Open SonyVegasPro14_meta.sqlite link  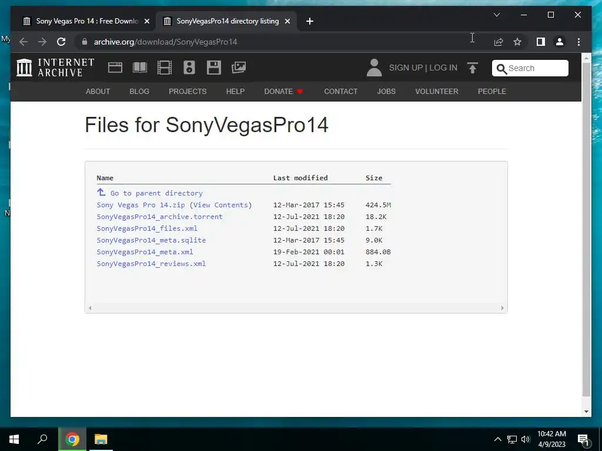[151, 240]
